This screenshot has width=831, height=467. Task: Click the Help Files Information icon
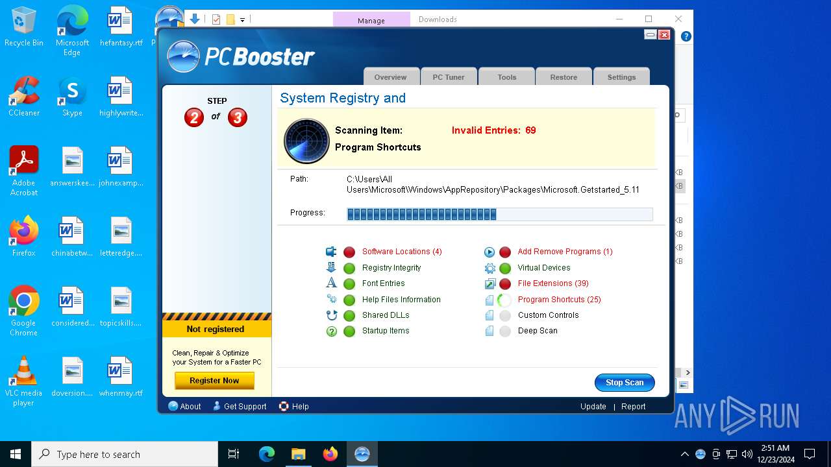[331, 299]
